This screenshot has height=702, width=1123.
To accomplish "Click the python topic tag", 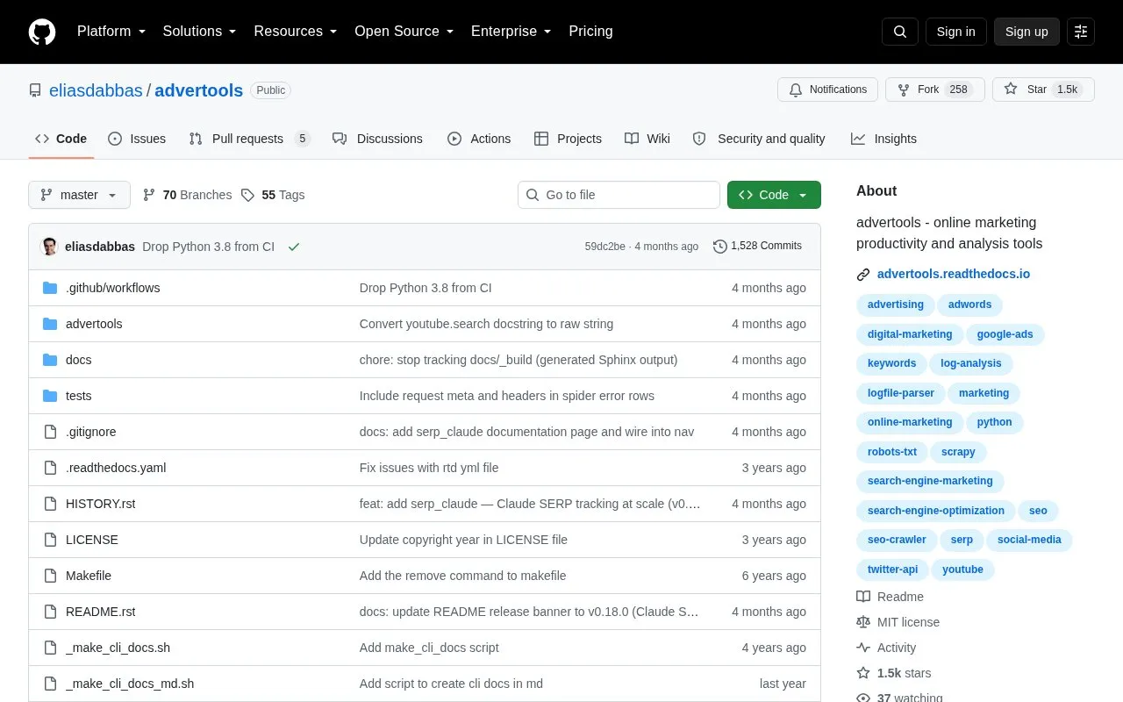I will tap(994, 422).
